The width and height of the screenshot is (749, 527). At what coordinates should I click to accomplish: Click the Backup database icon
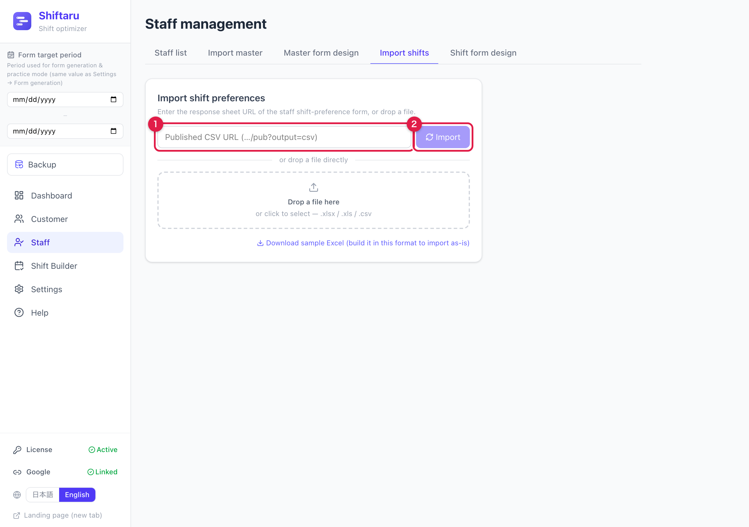(x=19, y=164)
